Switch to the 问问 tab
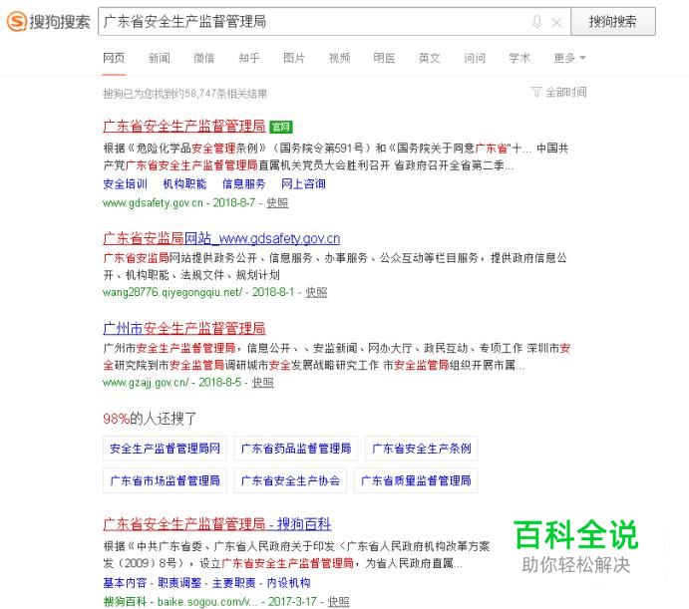The height and width of the screenshot is (609, 689). [x=475, y=58]
